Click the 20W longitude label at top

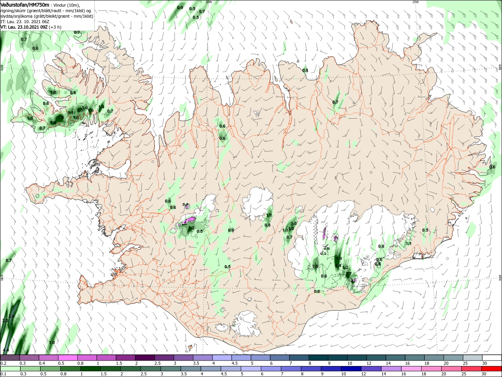209,2
